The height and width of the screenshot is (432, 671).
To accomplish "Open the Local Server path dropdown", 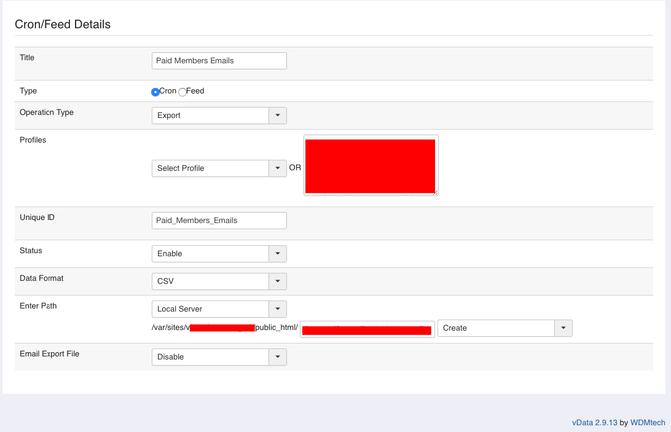I will pos(219,309).
